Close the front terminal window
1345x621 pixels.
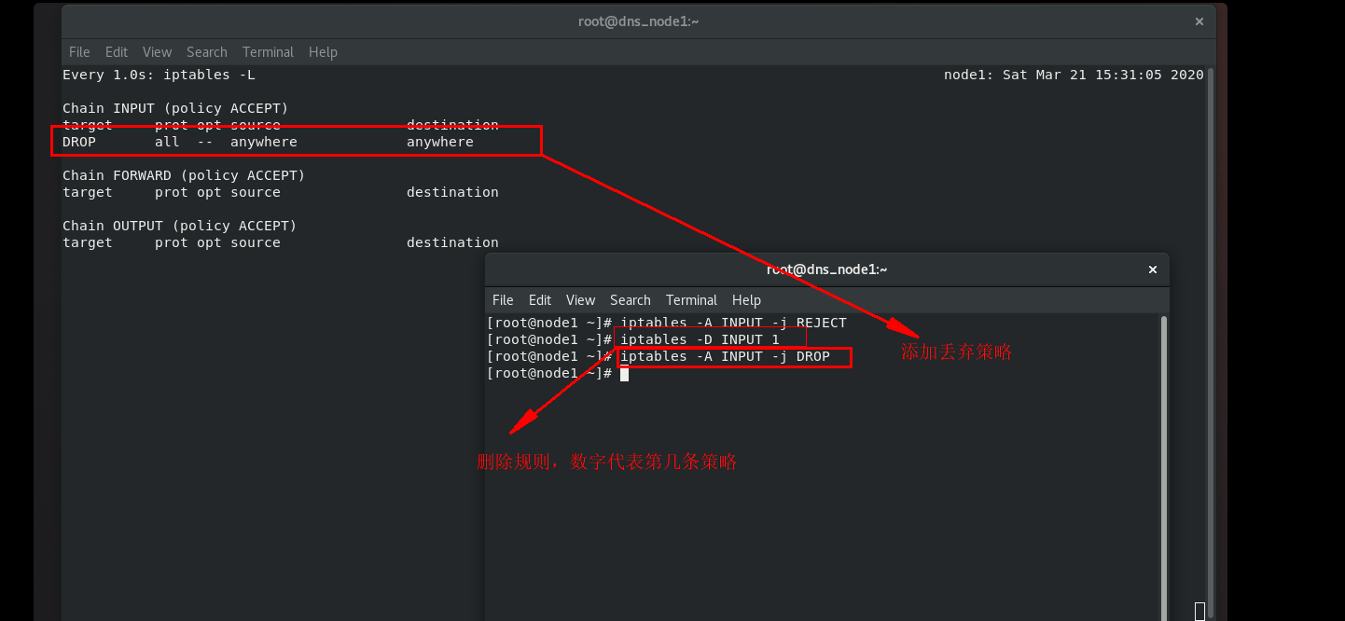[1153, 269]
